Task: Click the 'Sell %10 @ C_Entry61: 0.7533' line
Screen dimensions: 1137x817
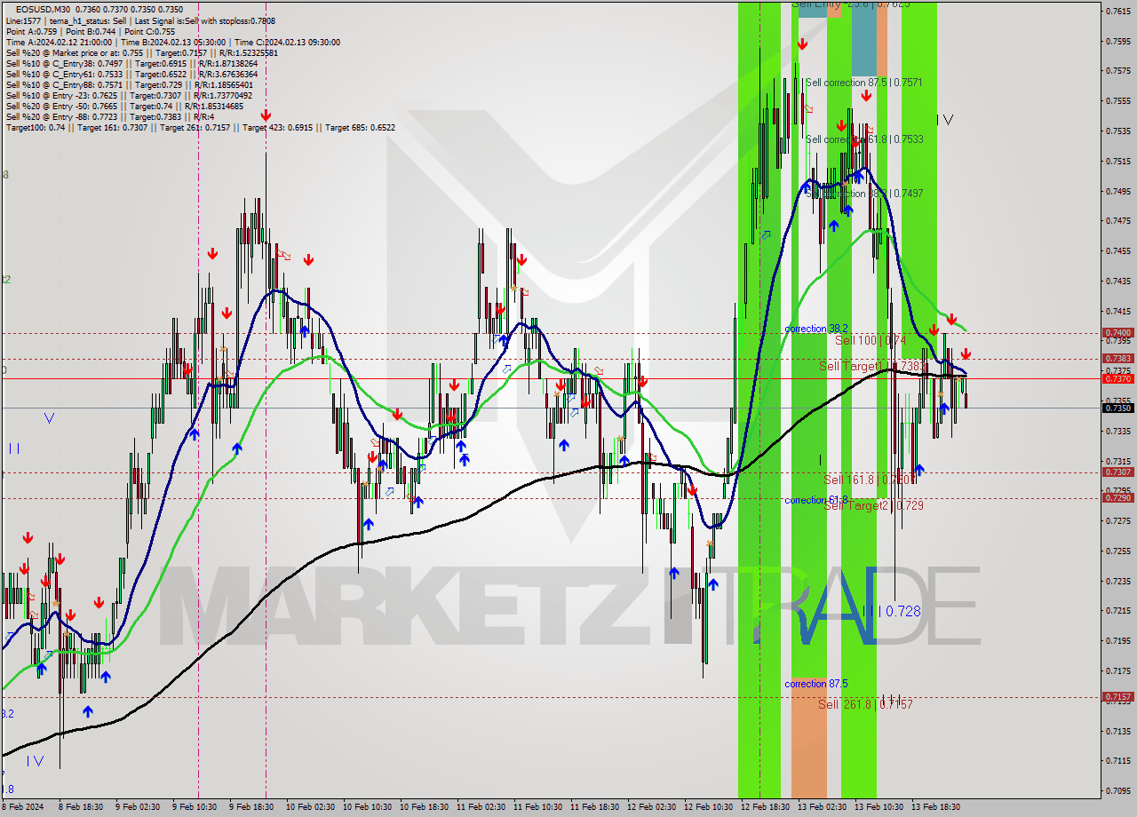Action: [132, 74]
